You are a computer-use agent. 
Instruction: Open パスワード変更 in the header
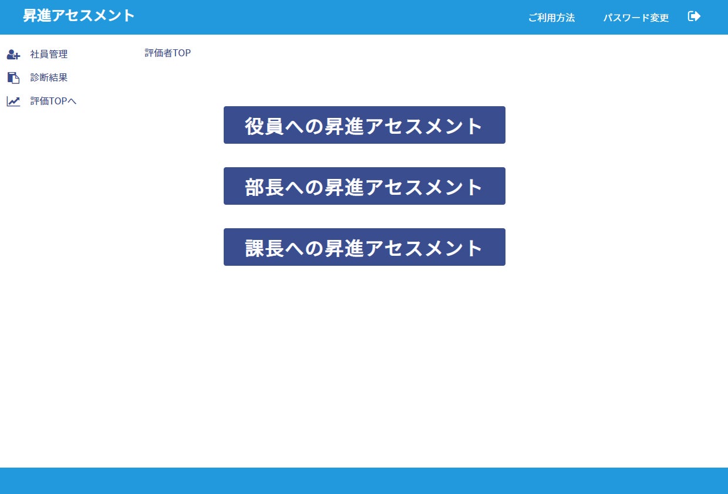click(x=636, y=18)
